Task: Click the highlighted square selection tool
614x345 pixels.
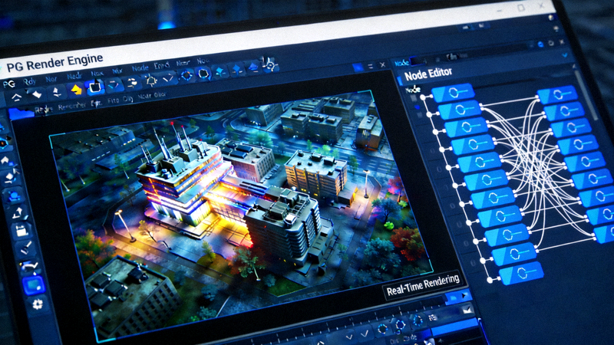Action: tap(94, 87)
